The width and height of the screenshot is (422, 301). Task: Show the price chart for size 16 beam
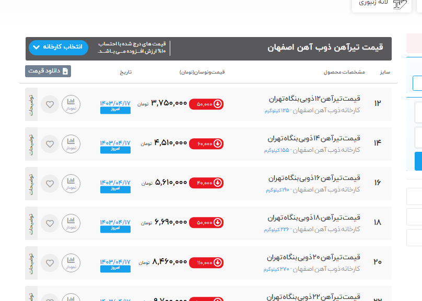[x=71, y=184]
